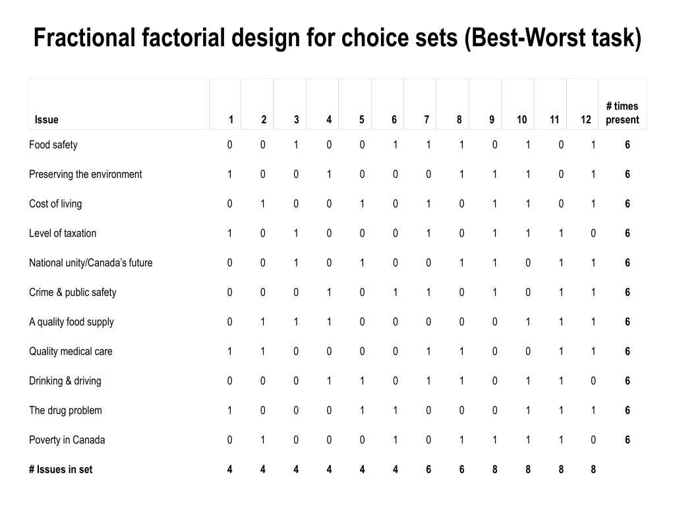Select column header number 1
This screenshot has width=675, height=506.
231,120
